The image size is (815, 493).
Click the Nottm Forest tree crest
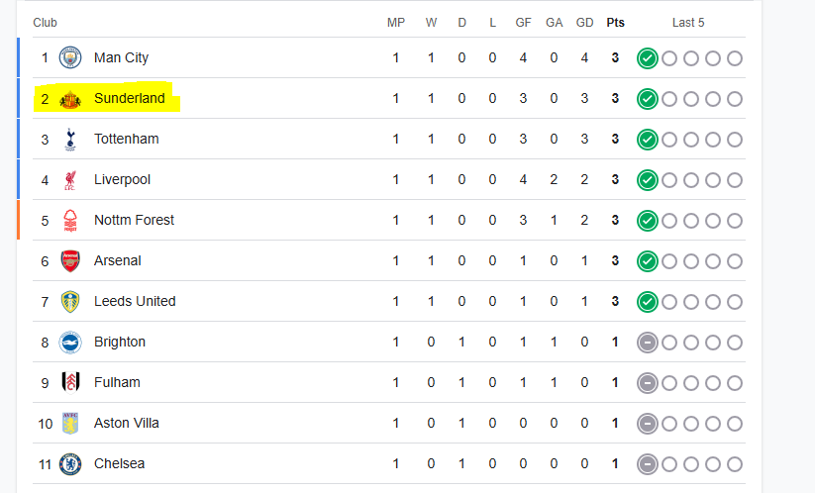(x=70, y=220)
